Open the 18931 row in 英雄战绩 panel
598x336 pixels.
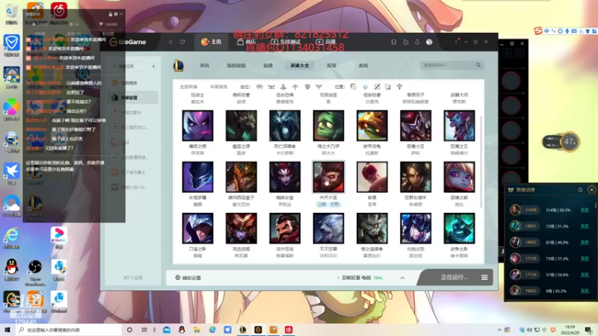click(x=549, y=226)
